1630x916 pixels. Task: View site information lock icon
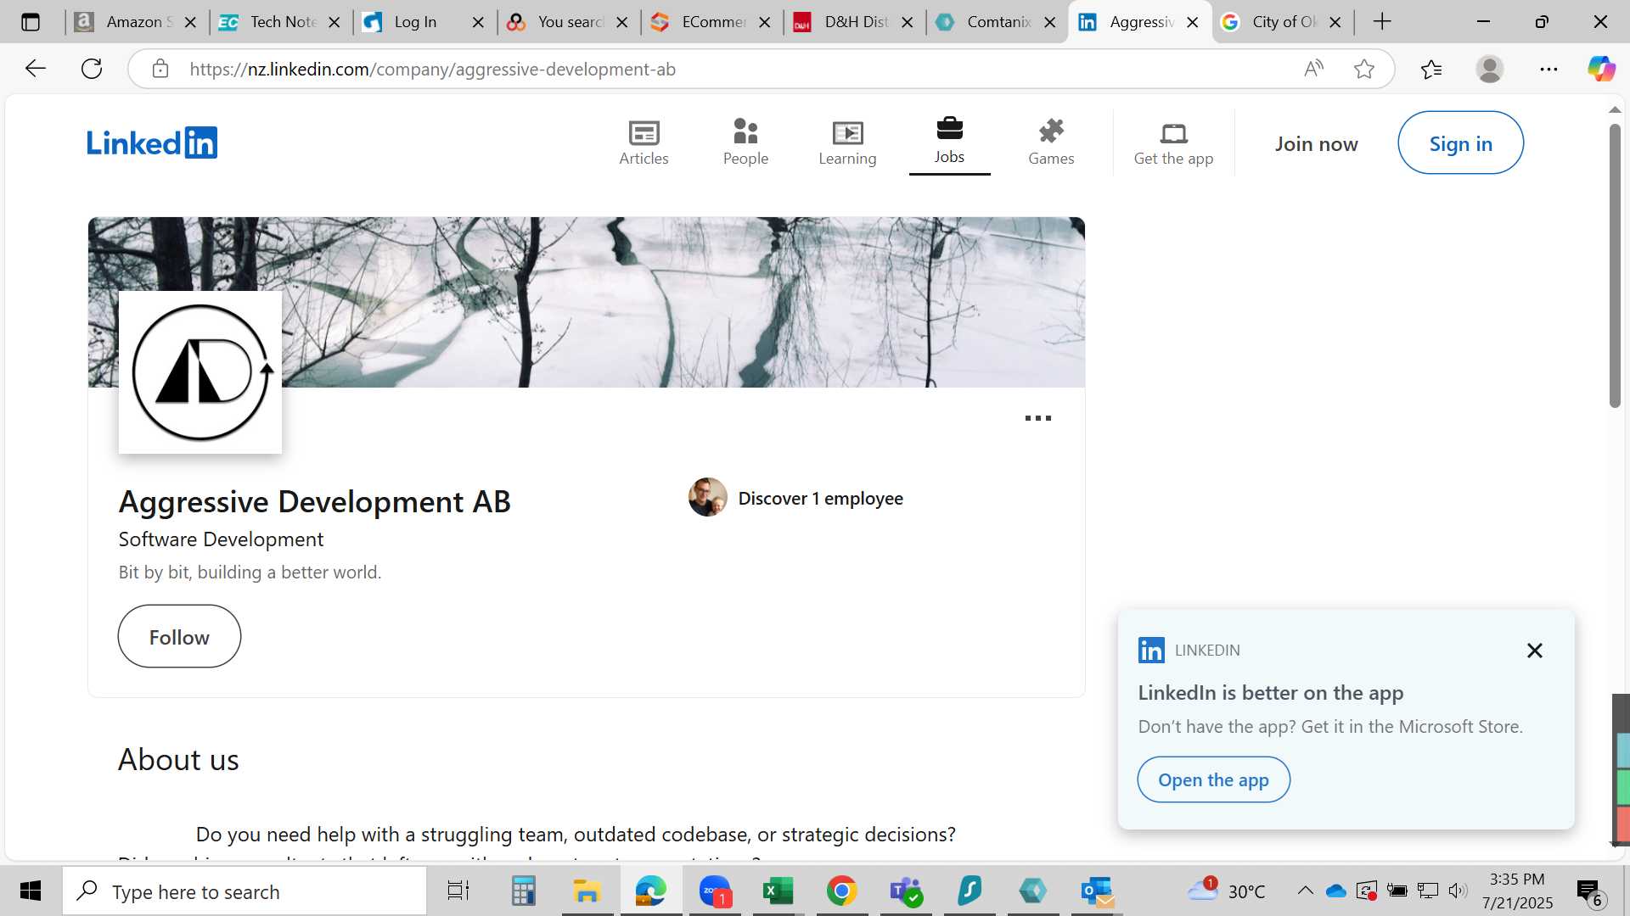coord(160,69)
